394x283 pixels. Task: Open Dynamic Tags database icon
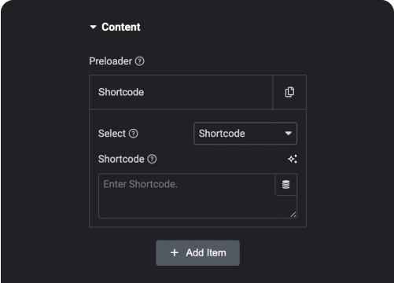point(285,184)
